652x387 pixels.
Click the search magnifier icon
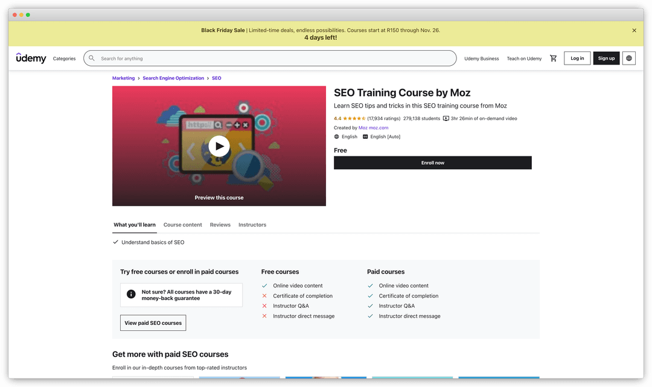(92, 58)
